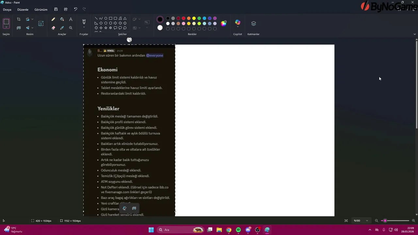Open the %100 zoom level dropdown
This screenshot has width=418, height=235.
tap(362, 221)
